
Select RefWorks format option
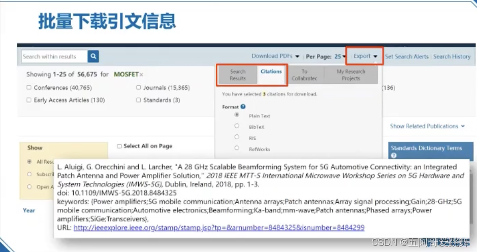click(x=237, y=148)
